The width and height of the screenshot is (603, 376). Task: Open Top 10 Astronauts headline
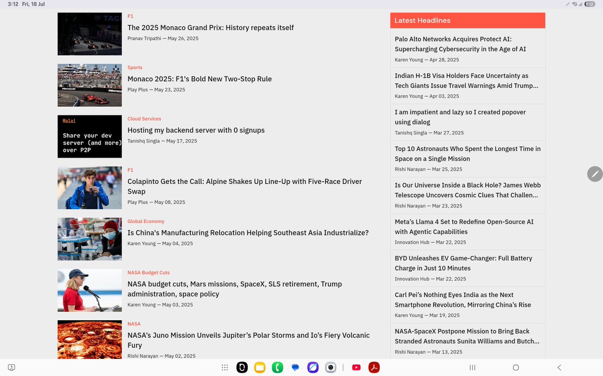pyautogui.click(x=468, y=154)
